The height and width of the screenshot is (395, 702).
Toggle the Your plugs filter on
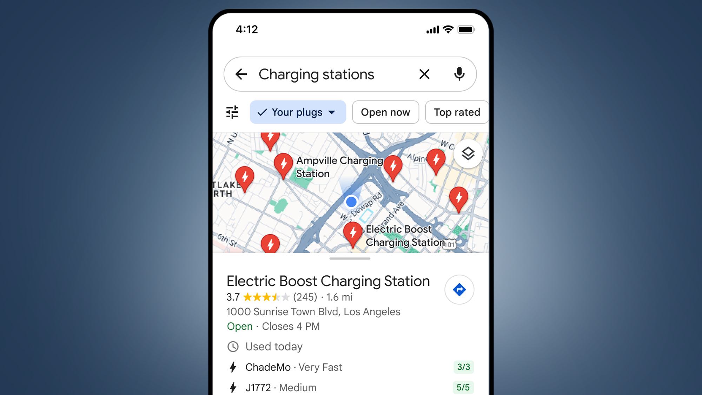tap(298, 112)
